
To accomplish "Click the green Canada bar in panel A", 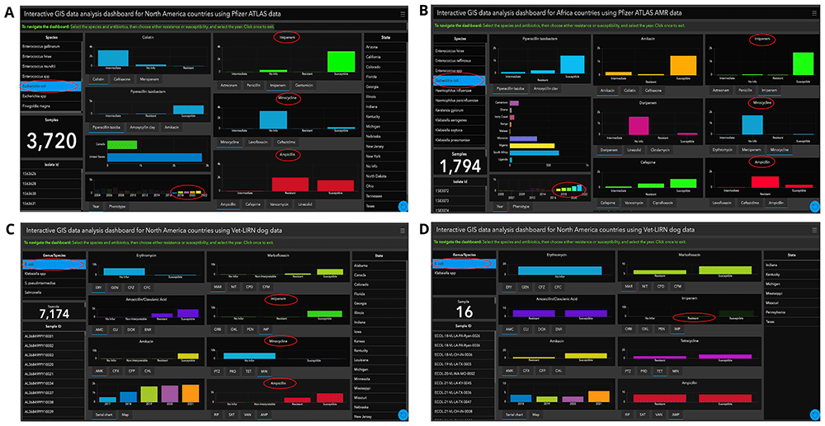I will coord(122,144).
